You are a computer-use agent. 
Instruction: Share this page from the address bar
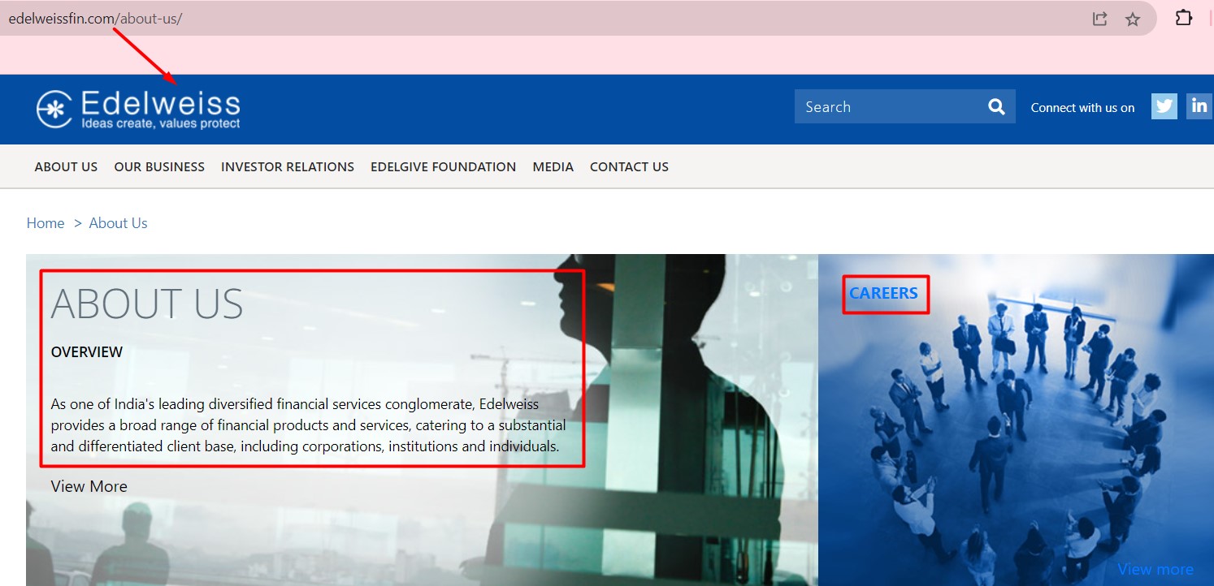coord(1099,19)
